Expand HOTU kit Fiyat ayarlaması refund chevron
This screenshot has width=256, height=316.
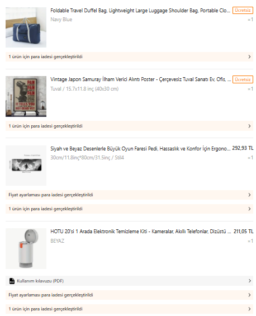pyautogui.click(x=249, y=295)
